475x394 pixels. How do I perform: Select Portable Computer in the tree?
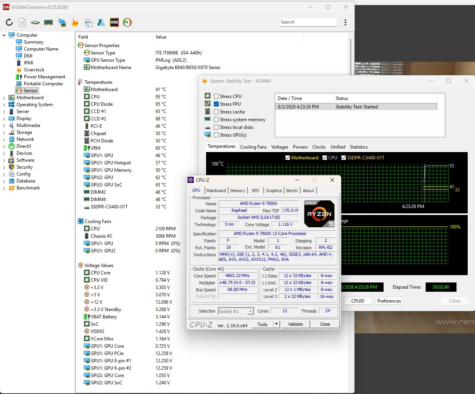coord(43,84)
